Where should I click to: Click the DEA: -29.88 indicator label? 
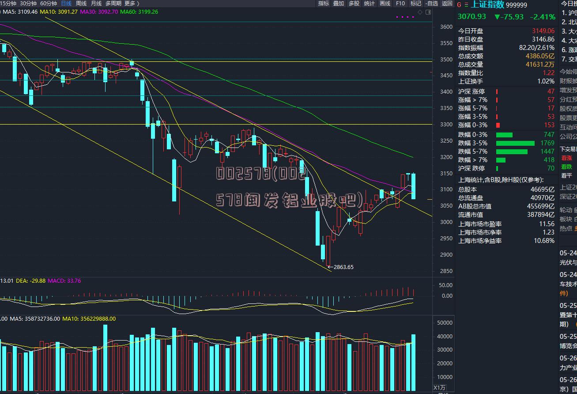pyautogui.click(x=31, y=281)
